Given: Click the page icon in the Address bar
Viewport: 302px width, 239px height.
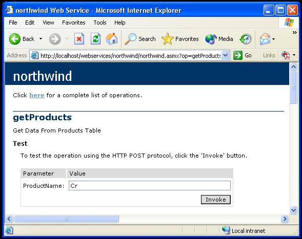Looking at the screenshot, I should [x=34, y=55].
